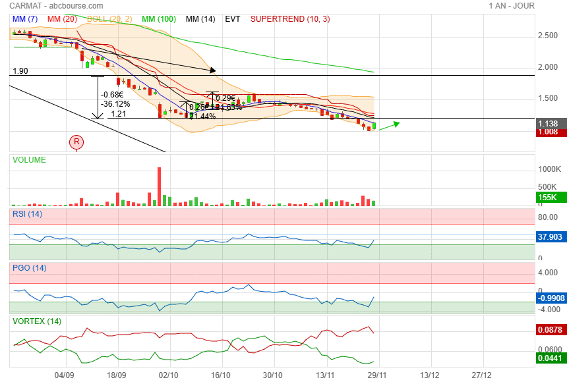Click the green upward arrow near the last candle
This screenshot has width=567, height=382.
[x=388, y=125]
